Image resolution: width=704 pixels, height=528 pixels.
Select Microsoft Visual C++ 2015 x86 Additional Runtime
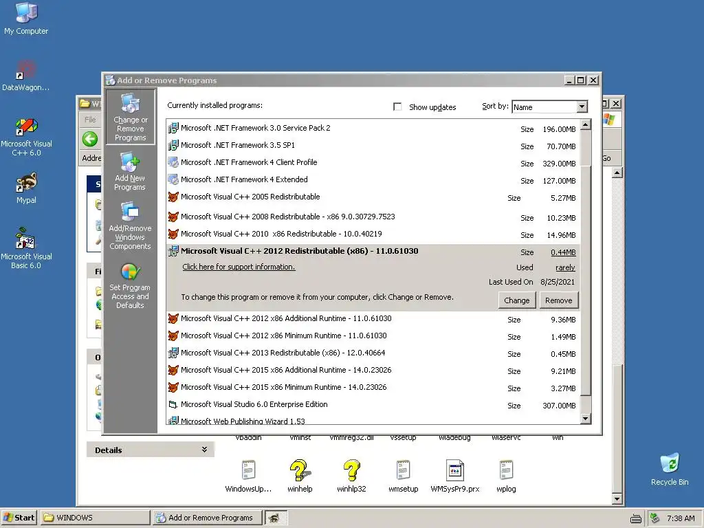point(373,371)
